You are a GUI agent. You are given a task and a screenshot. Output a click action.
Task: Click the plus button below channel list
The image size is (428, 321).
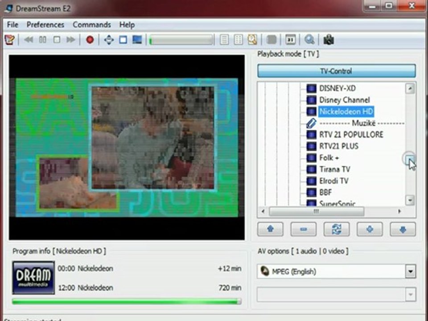pos(370,229)
